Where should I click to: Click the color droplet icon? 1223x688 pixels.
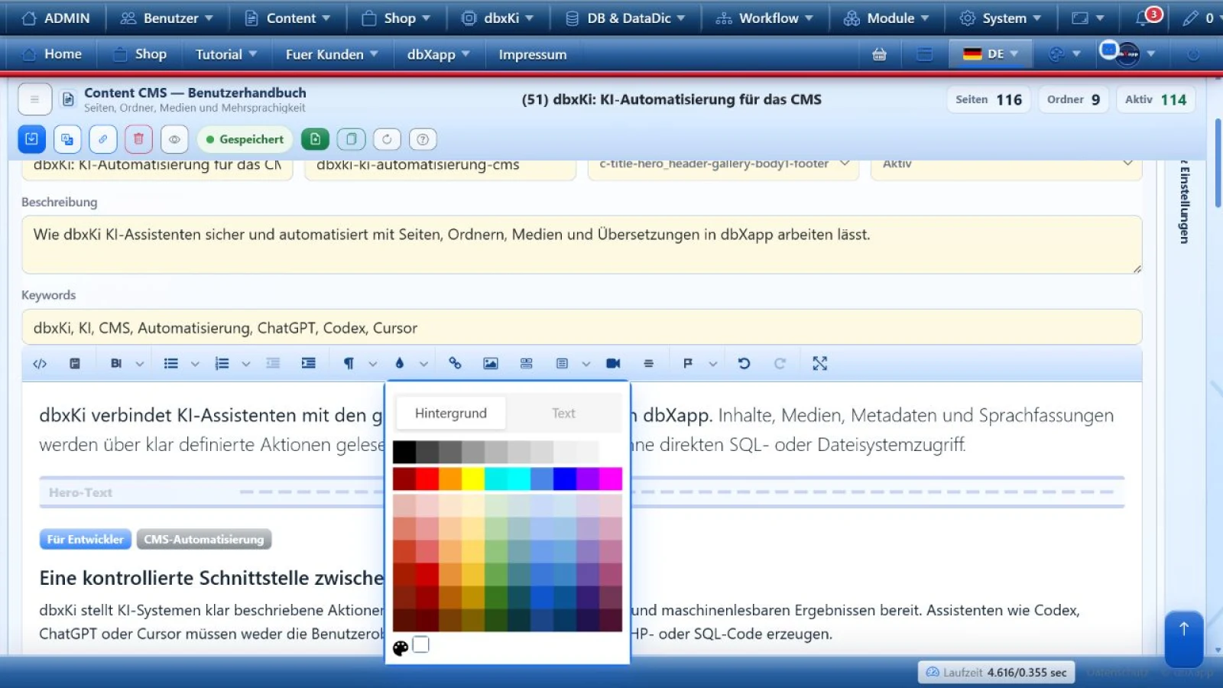tap(399, 364)
